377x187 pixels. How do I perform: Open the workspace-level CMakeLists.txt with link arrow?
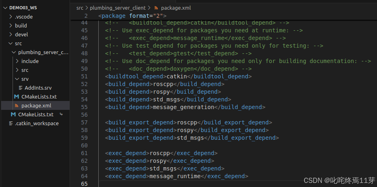tap(36, 115)
